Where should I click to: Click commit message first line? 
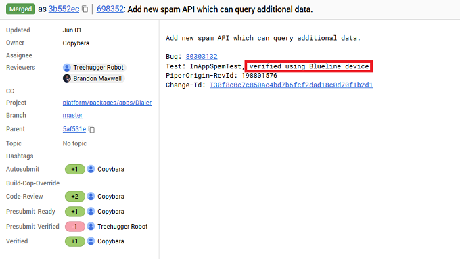[263, 38]
